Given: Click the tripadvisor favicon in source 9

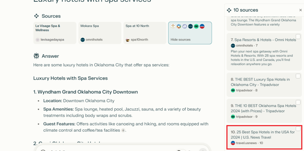Looking at the screenshot, I should coord(233,117).
